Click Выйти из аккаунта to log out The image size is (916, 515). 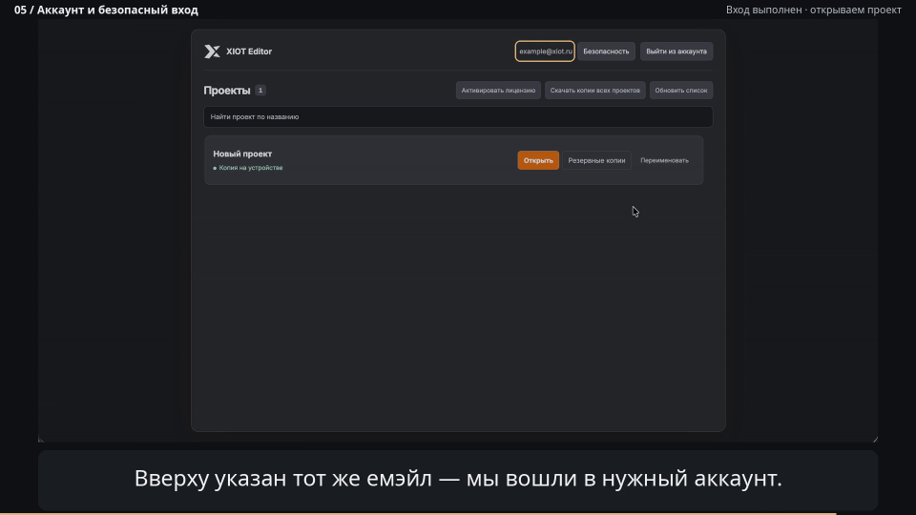pos(676,51)
